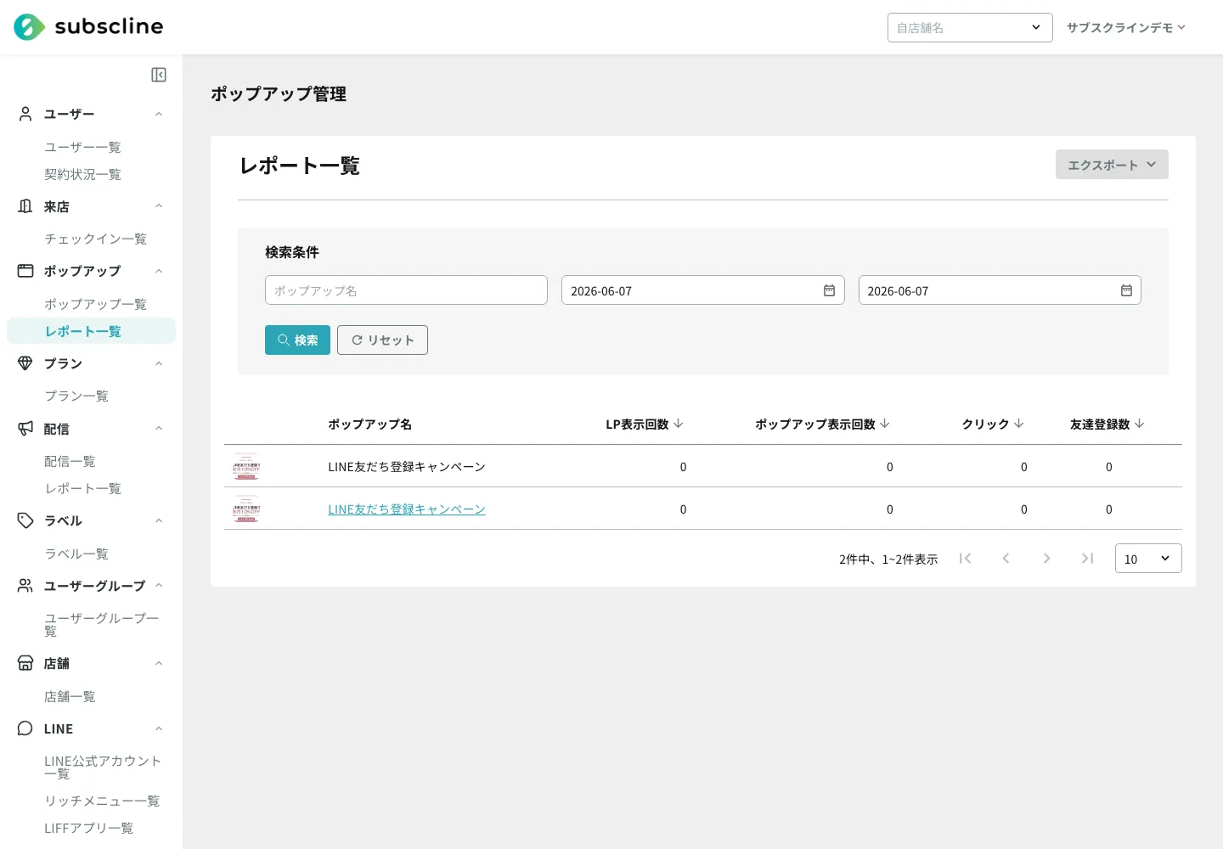Open ポップアップ一覧 in the sidebar

[95, 304]
